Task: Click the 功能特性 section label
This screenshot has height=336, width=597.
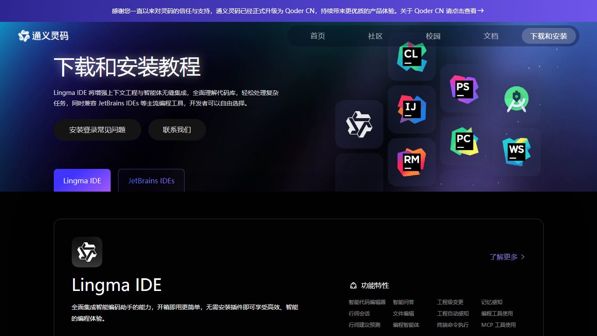Action: coord(375,286)
